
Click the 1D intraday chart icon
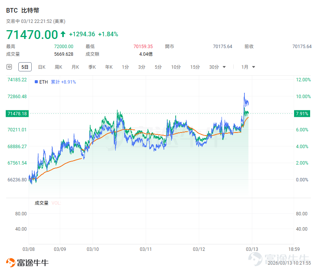pyautogui.click(x=9, y=67)
